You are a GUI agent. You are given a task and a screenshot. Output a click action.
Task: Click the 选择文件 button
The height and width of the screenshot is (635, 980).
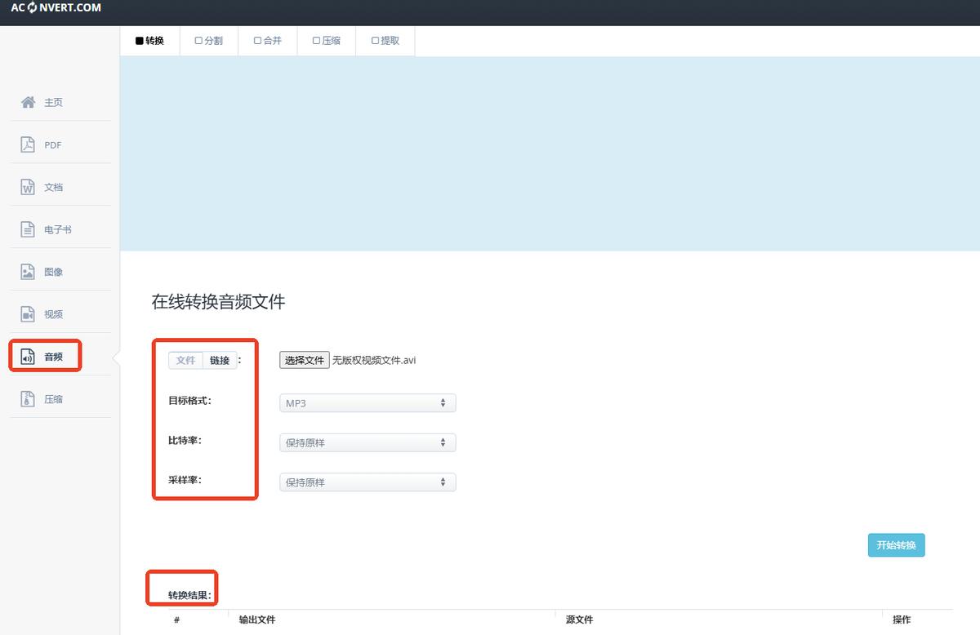click(x=305, y=360)
